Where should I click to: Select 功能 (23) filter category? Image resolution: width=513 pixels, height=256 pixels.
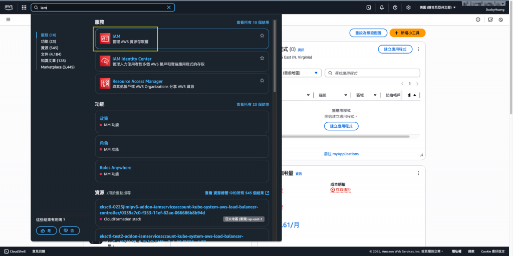49,41
